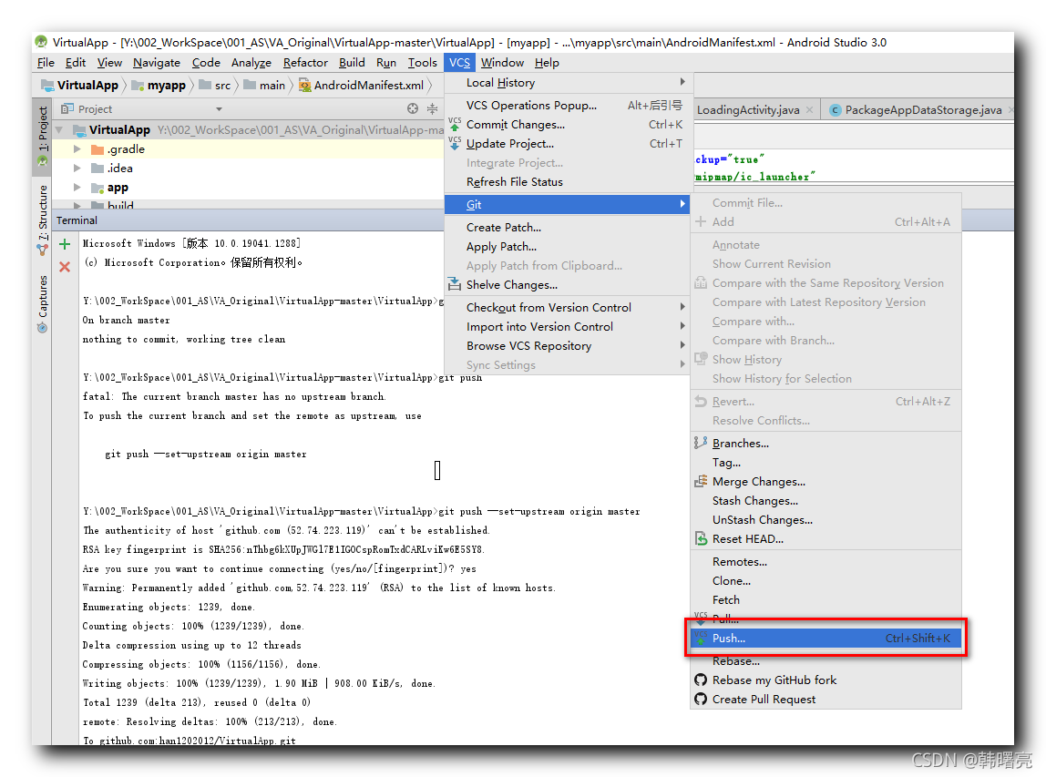1046x777 pixels.
Task: Click the GitHub icon beside Create Pull Request
Action: (701, 700)
